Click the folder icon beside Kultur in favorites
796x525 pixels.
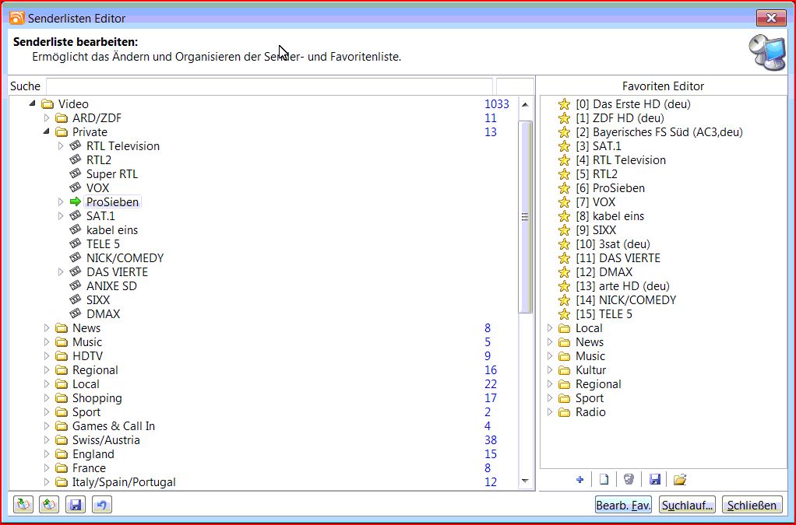564,370
